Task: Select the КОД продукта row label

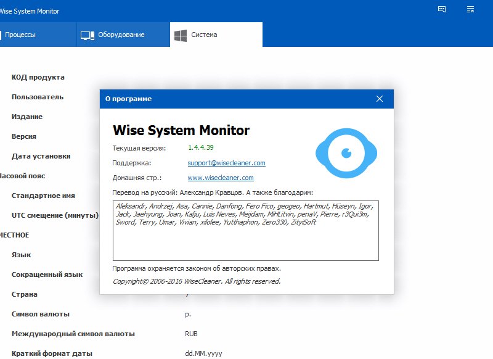Action: click(x=38, y=77)
